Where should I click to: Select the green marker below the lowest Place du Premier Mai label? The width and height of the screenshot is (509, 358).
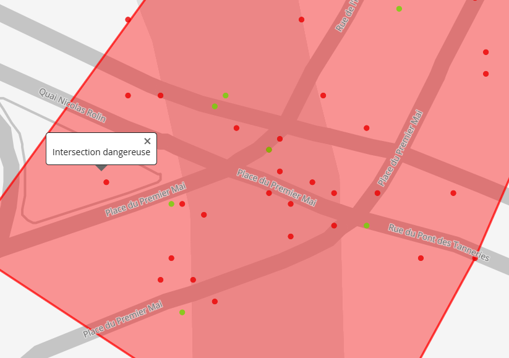coord(182,312)
